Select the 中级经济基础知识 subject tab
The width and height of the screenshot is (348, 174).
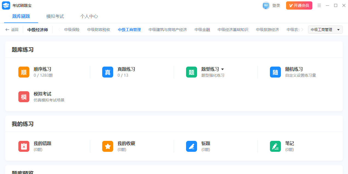(233, 30)
